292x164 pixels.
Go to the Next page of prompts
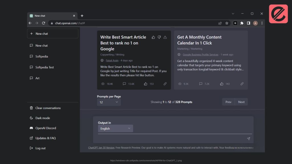(241, 102)
